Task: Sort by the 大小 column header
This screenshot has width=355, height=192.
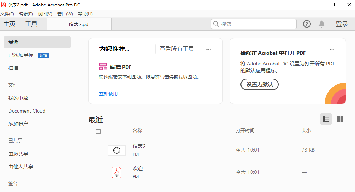Action: coord(306,131)
